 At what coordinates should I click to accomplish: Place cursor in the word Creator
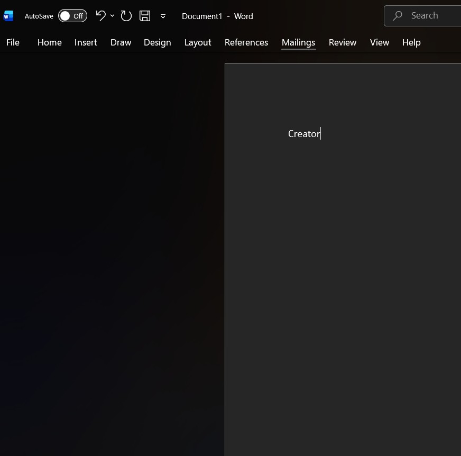click(304, 134)
